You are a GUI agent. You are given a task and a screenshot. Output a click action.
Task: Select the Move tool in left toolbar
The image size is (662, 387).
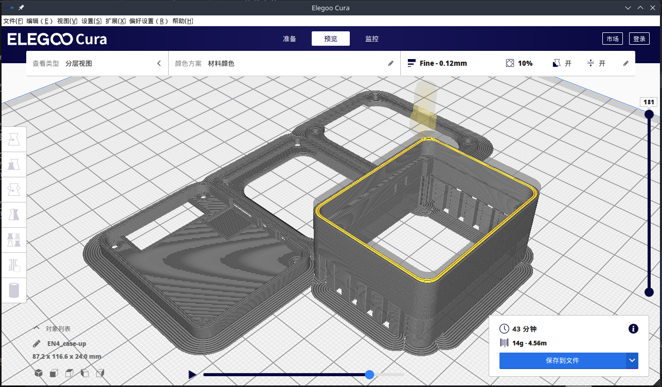(14, 139)
